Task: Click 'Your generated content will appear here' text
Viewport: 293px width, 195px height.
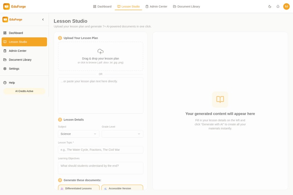Action: (220, 114)
